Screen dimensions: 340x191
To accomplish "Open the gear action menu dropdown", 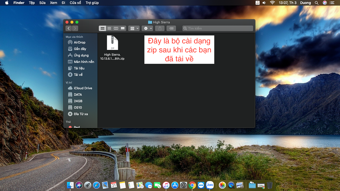I will pos(147,28).
